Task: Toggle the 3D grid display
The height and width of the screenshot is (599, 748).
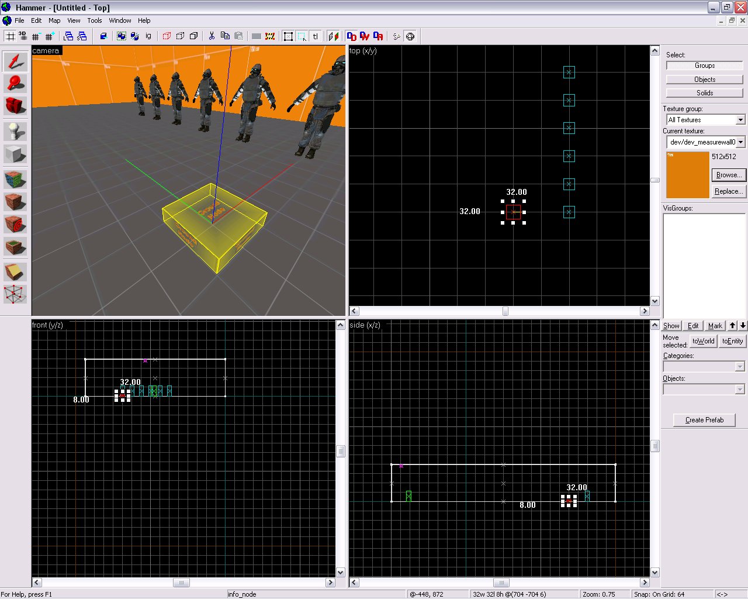Action: [x=23, y=36]
